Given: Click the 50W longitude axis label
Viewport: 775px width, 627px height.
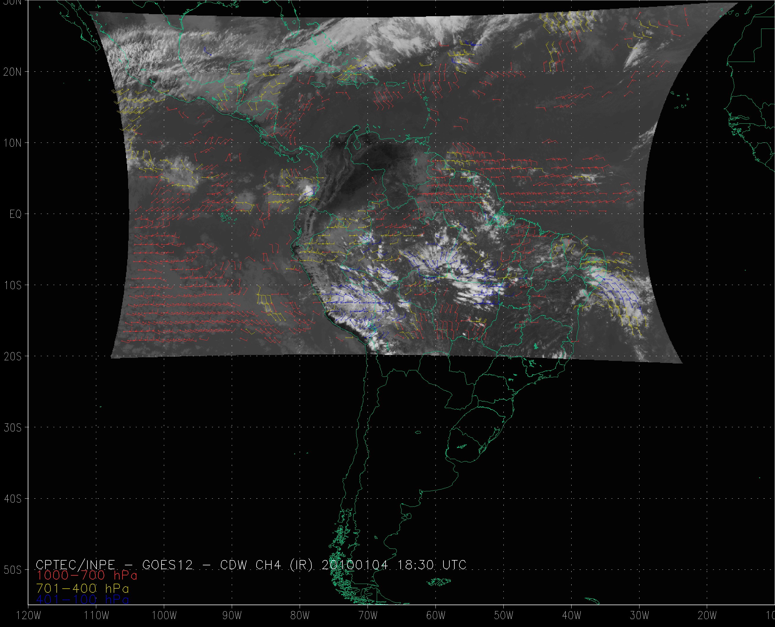Looking at the screenshot, I should pyautogui.click(x=504, y=616).
